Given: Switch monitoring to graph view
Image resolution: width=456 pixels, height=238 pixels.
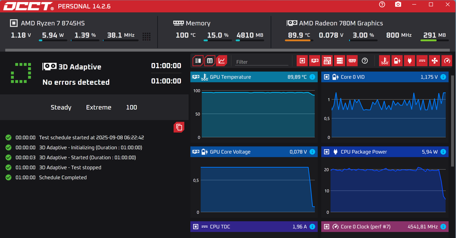Looking at the screenshot, I should (222, 61).
